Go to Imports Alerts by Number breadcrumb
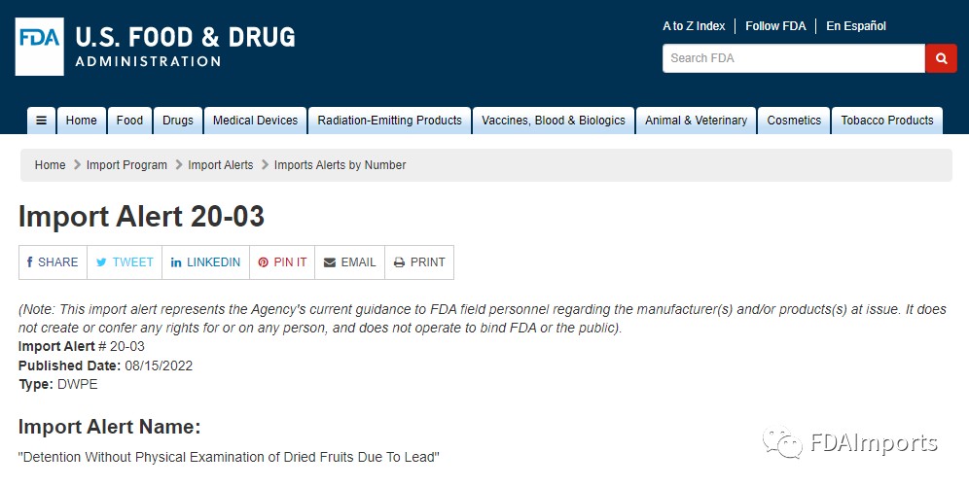The height and width of the screenshot is (487, 969). [340, 165]
